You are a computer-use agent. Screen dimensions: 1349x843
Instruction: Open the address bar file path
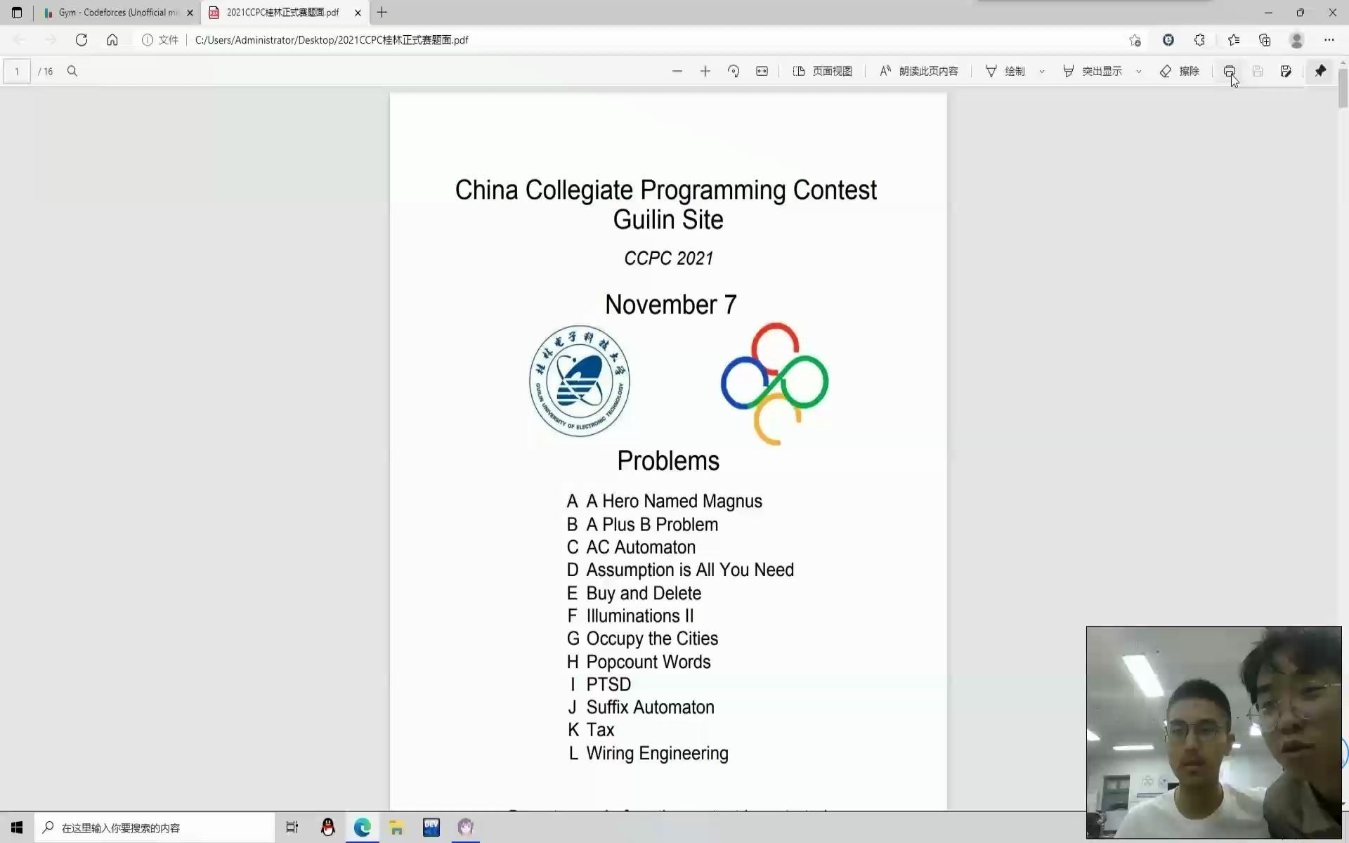(x=330, y=40)
